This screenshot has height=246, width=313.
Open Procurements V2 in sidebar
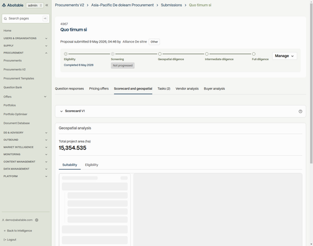pyautogui.click(x=14, y=69)
